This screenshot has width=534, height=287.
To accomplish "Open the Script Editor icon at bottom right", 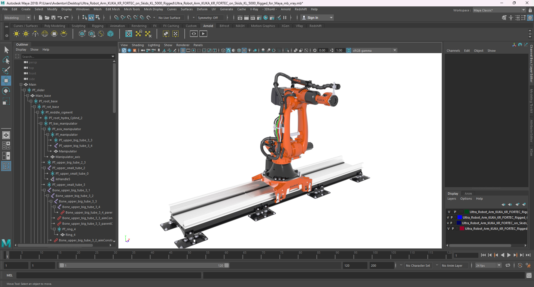I will 529,275.
